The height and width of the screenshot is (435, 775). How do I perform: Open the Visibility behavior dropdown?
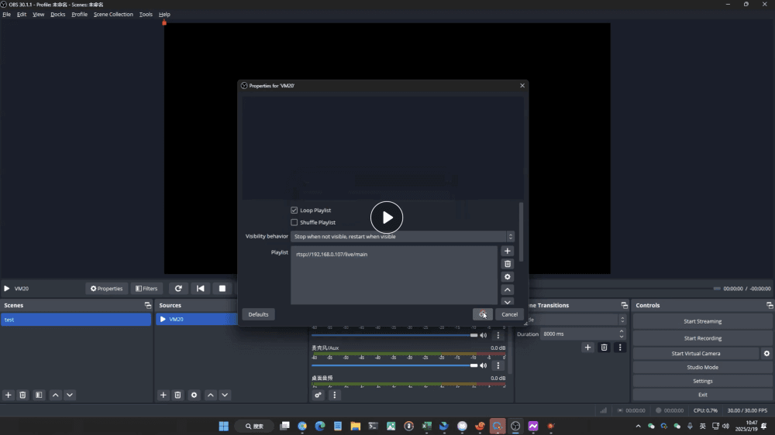point(402,237)
